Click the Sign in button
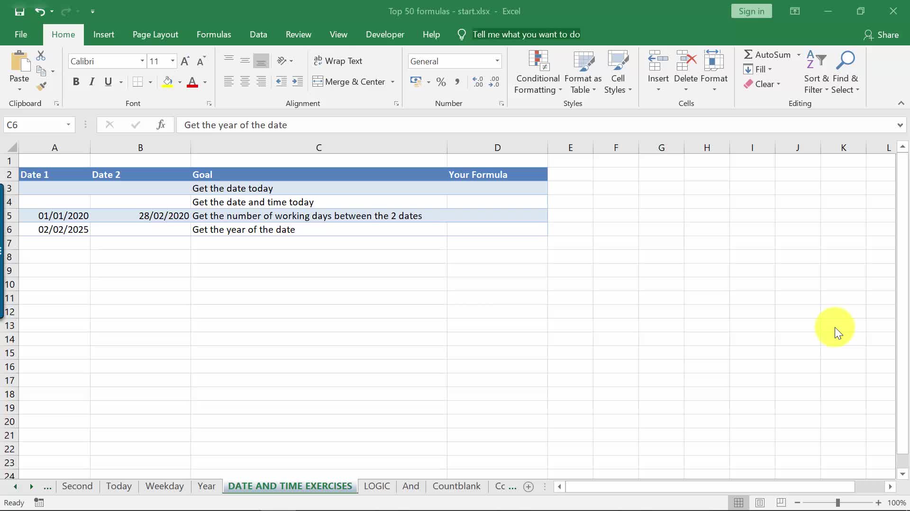The width and height of the screenshot is (910, 511). click(751, 11)
